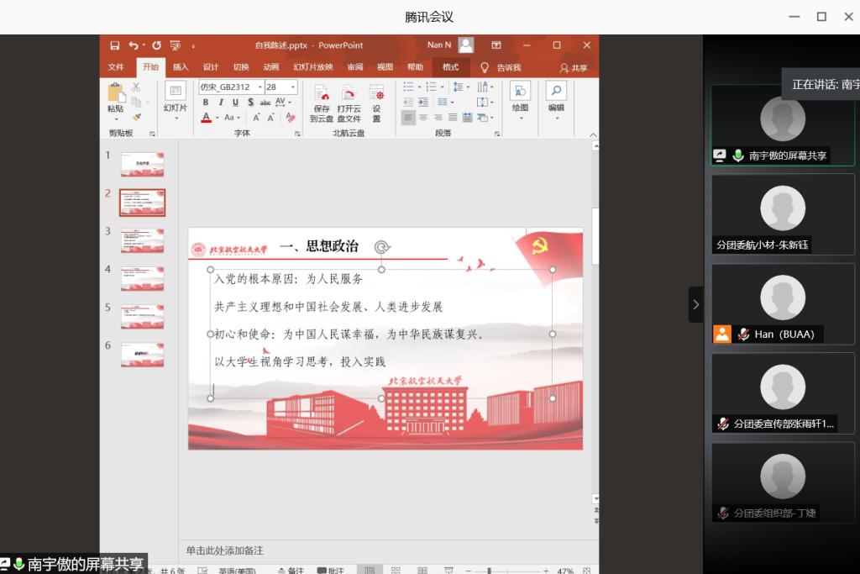Click the Save icon in PowerPoint

[114, 45]
